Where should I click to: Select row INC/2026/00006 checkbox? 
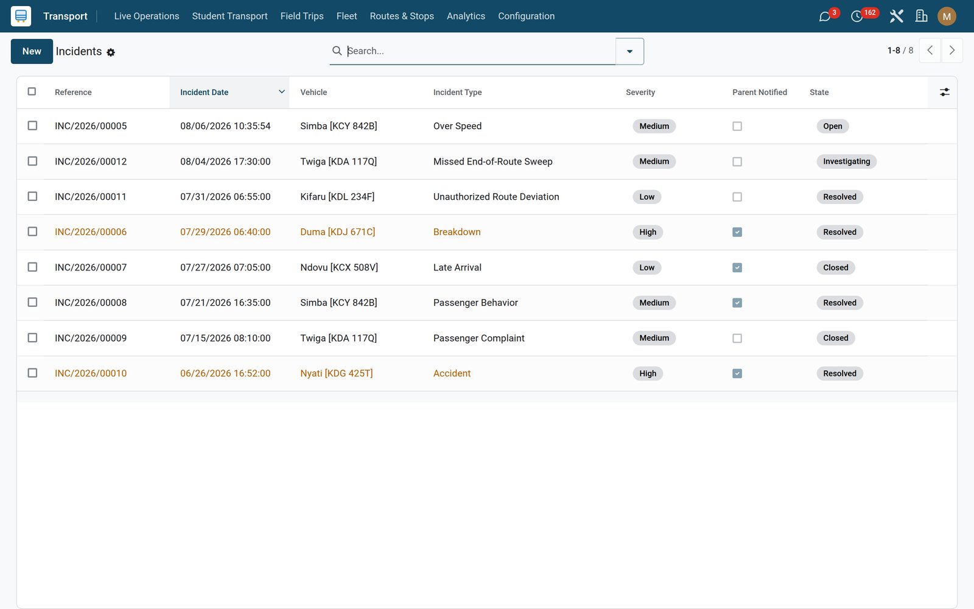click(32, 231)
